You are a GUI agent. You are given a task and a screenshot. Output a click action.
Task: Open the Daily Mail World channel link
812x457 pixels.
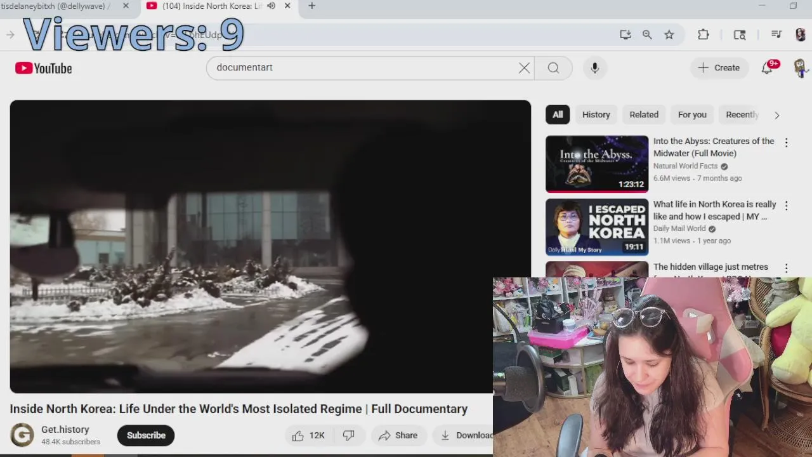[679, 228]
